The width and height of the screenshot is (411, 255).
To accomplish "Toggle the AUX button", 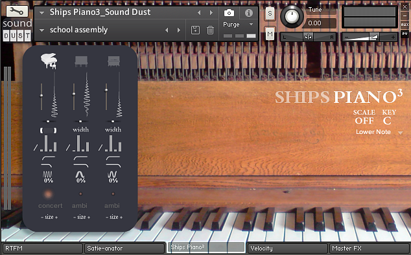I will click(405, 25).
